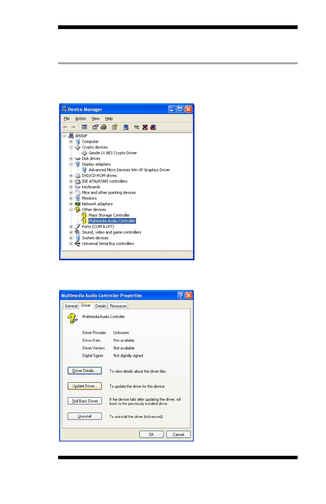
Task: Click the Update Driver... button
Action: tap(85, 386)
